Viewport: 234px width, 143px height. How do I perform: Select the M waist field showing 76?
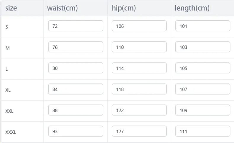[x=76, y=47]
